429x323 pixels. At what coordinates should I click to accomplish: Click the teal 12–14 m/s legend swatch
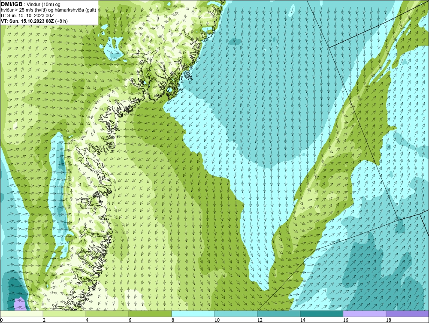(x=279, y=314)
